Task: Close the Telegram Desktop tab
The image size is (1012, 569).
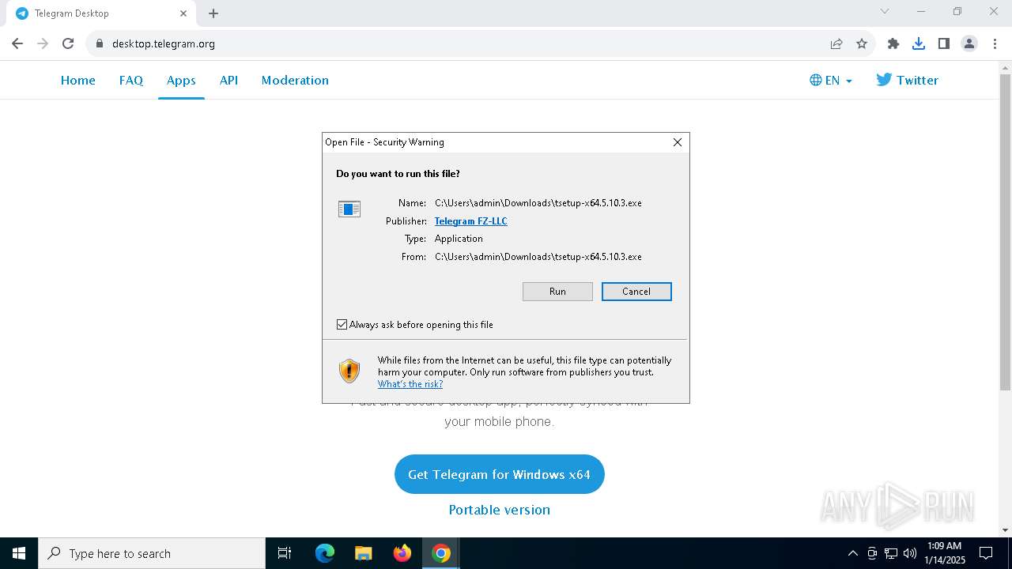Action: [x=183, y=13]
